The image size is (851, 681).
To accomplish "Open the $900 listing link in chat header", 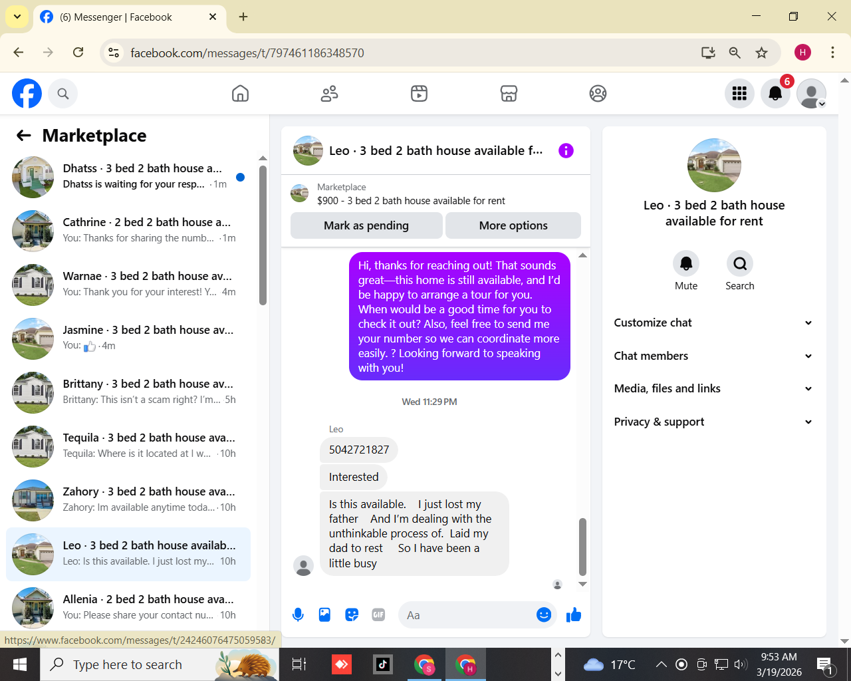I will click(x=411, y=201).
